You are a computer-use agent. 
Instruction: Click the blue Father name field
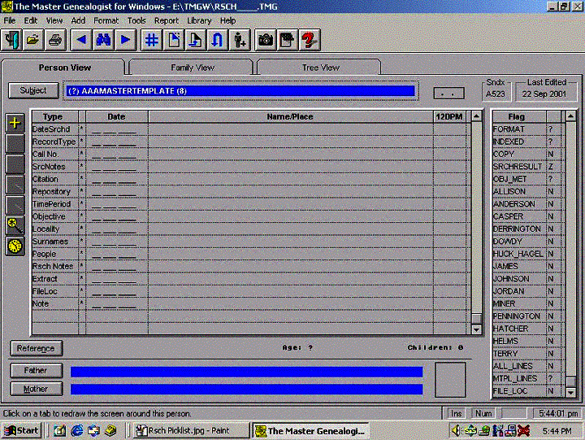coord(247,372)
